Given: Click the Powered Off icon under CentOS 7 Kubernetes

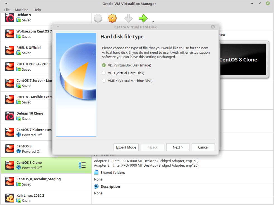Looking at the screenshot, I should (18, 135).
